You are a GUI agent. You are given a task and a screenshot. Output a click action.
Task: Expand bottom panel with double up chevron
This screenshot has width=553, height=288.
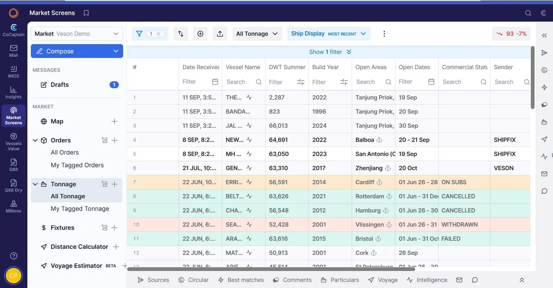(522, 280)
